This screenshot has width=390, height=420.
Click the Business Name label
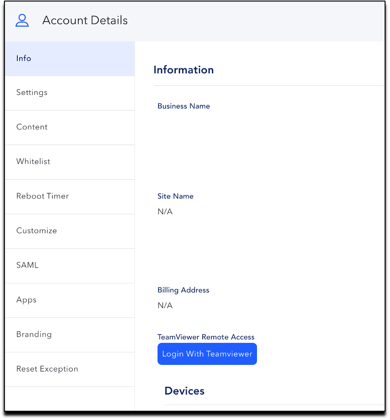pyautogui.click(x=183, y=106)
